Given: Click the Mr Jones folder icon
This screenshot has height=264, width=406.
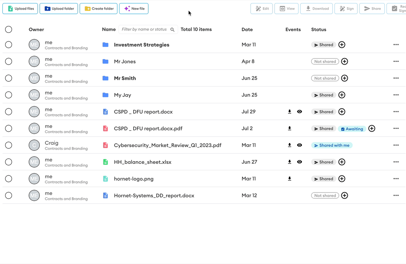Looking at the screenshot, I should [x=105, y=62].
